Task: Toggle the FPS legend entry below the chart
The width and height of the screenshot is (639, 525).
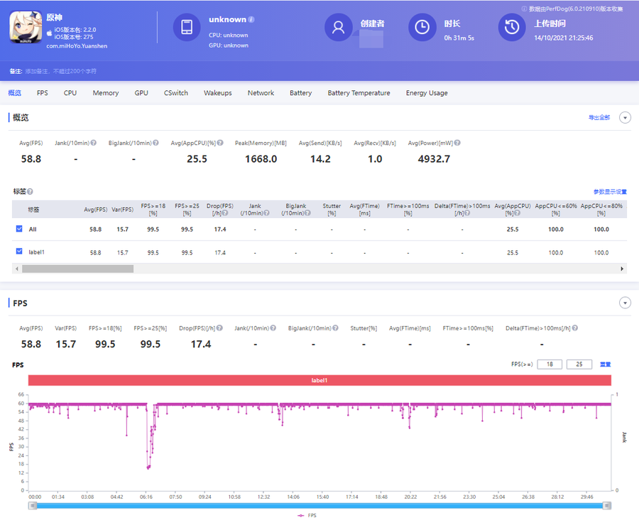Action: click(307, 516)
